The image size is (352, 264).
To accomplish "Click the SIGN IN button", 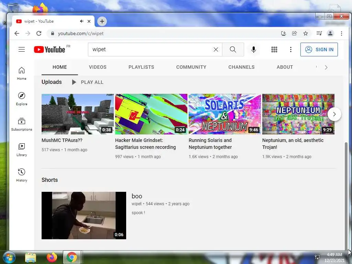I will [319, 49].
